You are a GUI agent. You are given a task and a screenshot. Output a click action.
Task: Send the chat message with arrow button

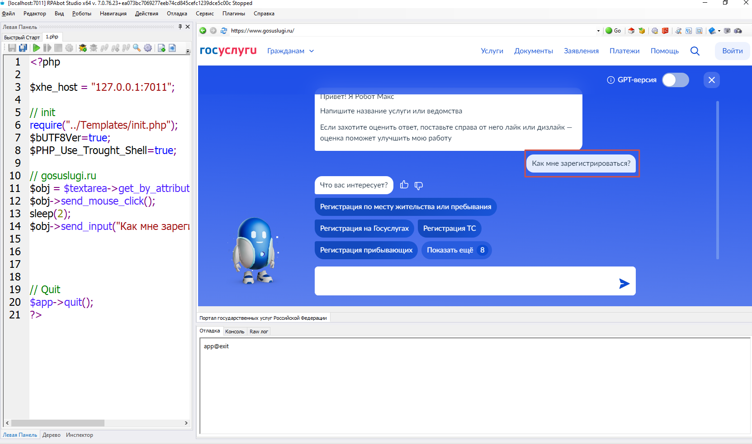pos(624,283)
